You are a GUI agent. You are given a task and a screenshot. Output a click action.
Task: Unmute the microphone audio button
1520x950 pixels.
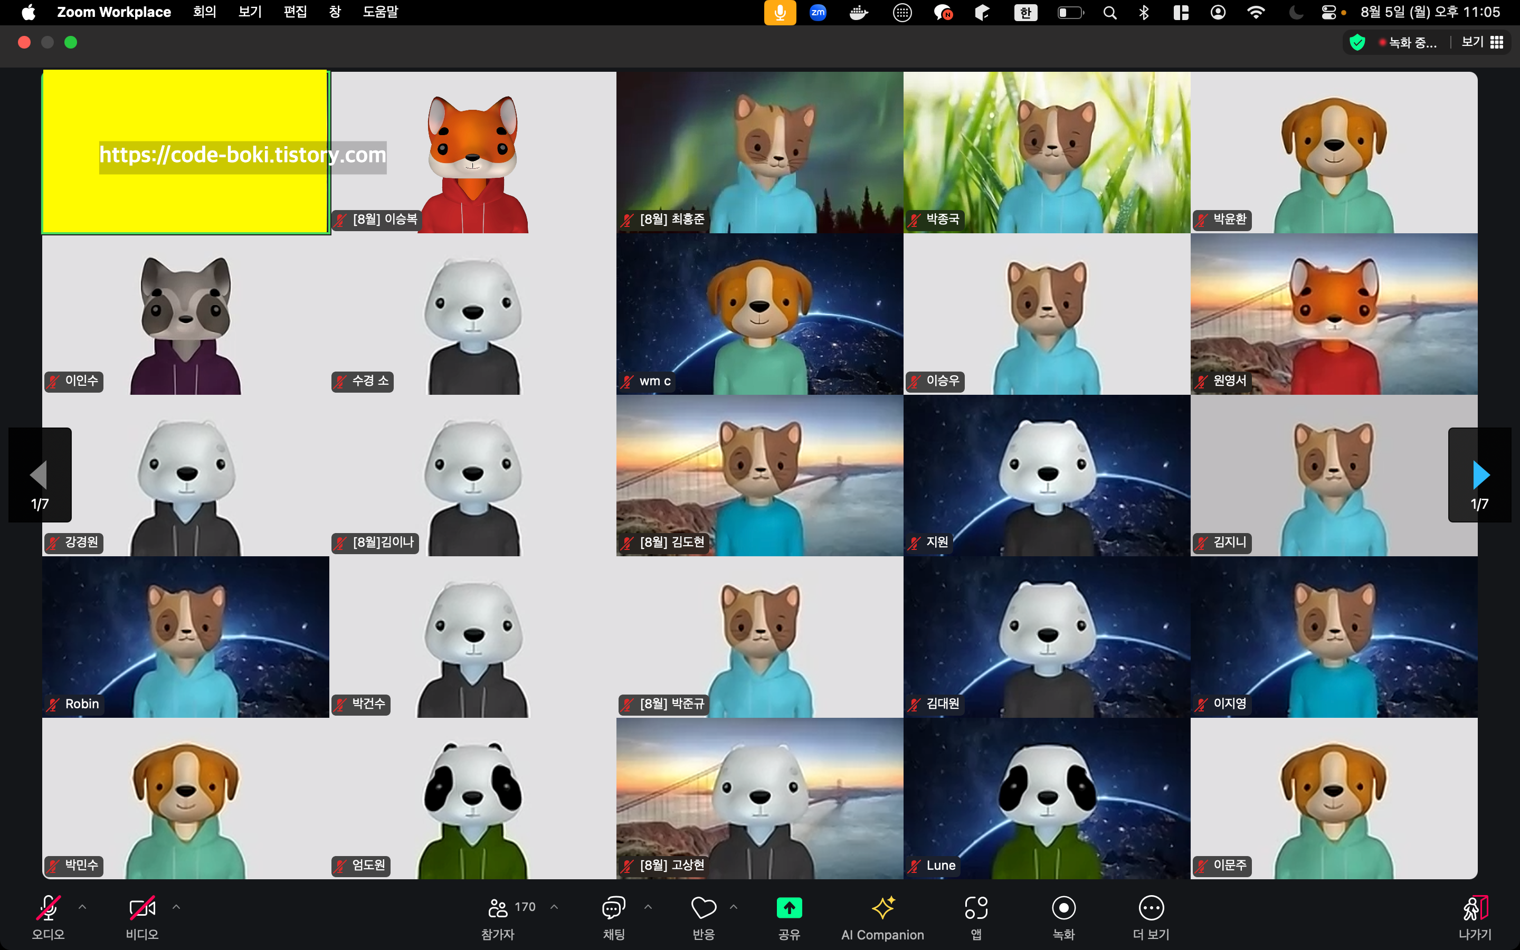pos(49,908)
